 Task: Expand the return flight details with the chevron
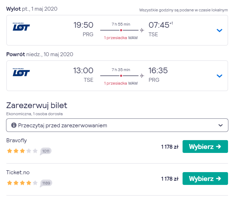[220, 76]
